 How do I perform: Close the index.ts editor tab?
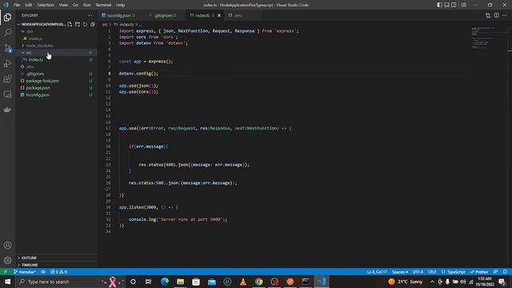[x=219, y=15]
